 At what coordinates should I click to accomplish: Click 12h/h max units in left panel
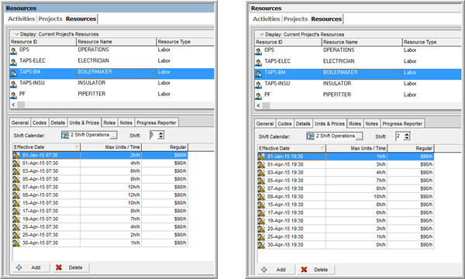click(111, 195)
